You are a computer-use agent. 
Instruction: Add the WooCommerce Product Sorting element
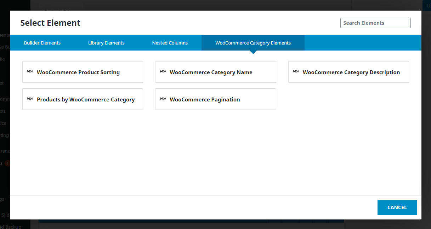(x=83, y=72)
